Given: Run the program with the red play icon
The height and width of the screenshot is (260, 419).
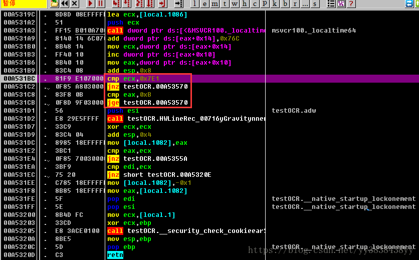Looking at the screenshot, I should [x=90, y=4].
